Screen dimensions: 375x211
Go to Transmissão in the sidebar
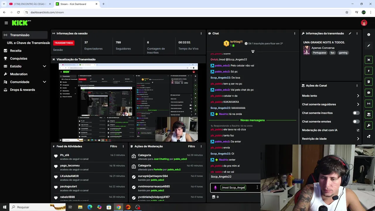pos(24,35)
